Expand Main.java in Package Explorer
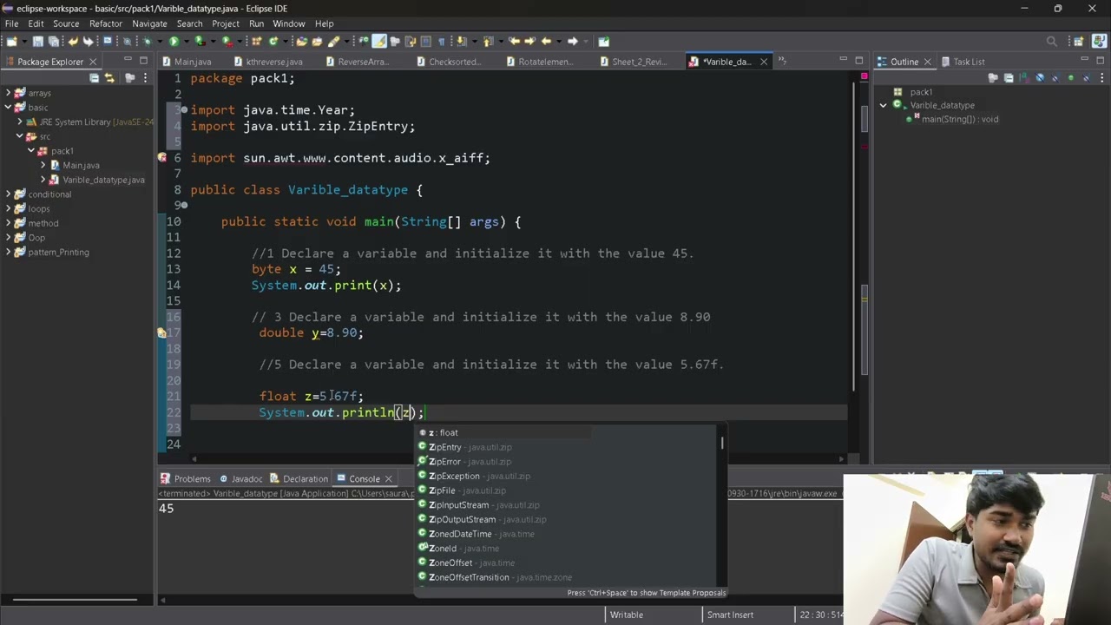 click(x=43, y=165)
